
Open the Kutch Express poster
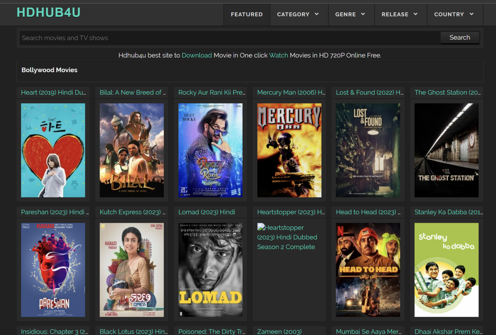(132, 270)
